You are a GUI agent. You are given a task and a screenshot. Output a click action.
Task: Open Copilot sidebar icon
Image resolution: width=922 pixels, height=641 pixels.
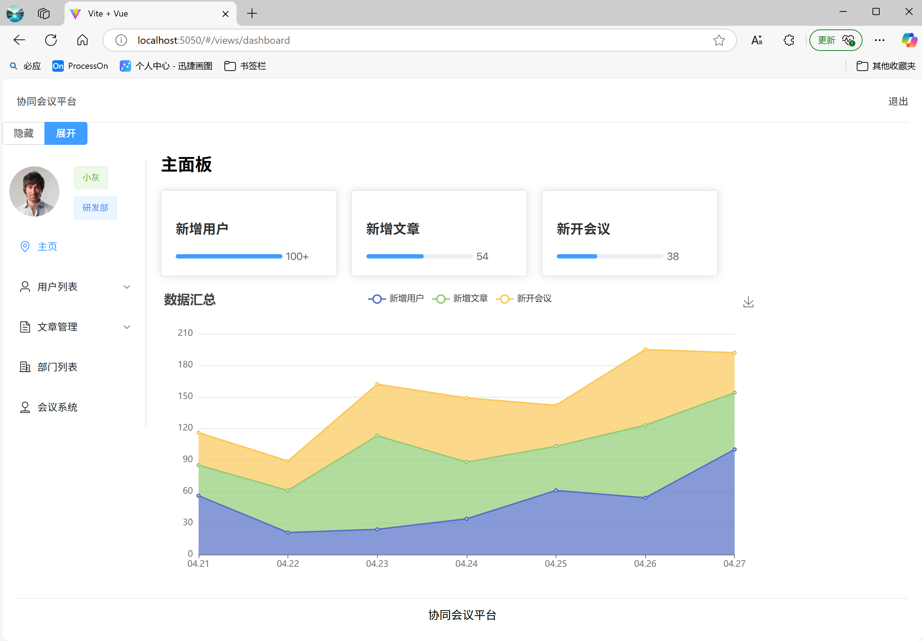[908, 40]
